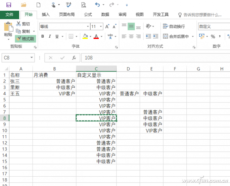Open the 自定义 number format box
The height and width of the screenshot is (186, 230).
[x=214, y=27]
